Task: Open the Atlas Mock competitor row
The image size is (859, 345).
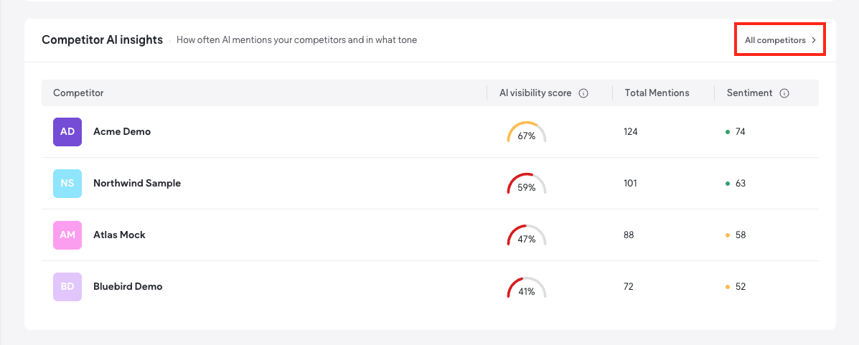Action: 430,235
